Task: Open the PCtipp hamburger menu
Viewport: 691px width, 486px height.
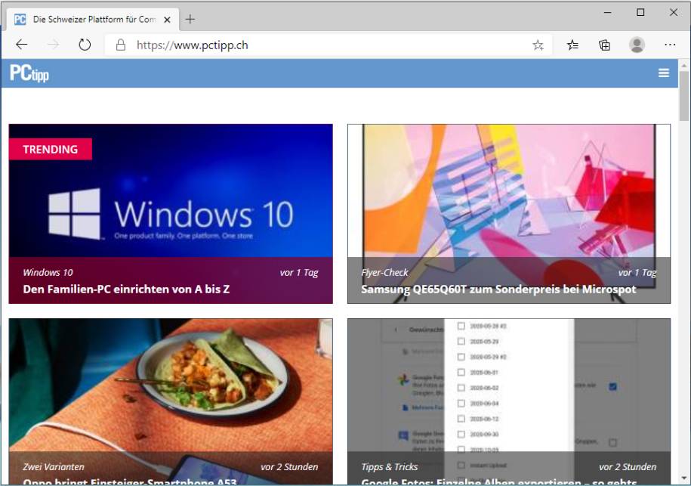Action: coord(664,73)
